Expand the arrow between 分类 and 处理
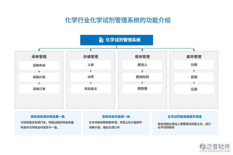 click(194, 71)
